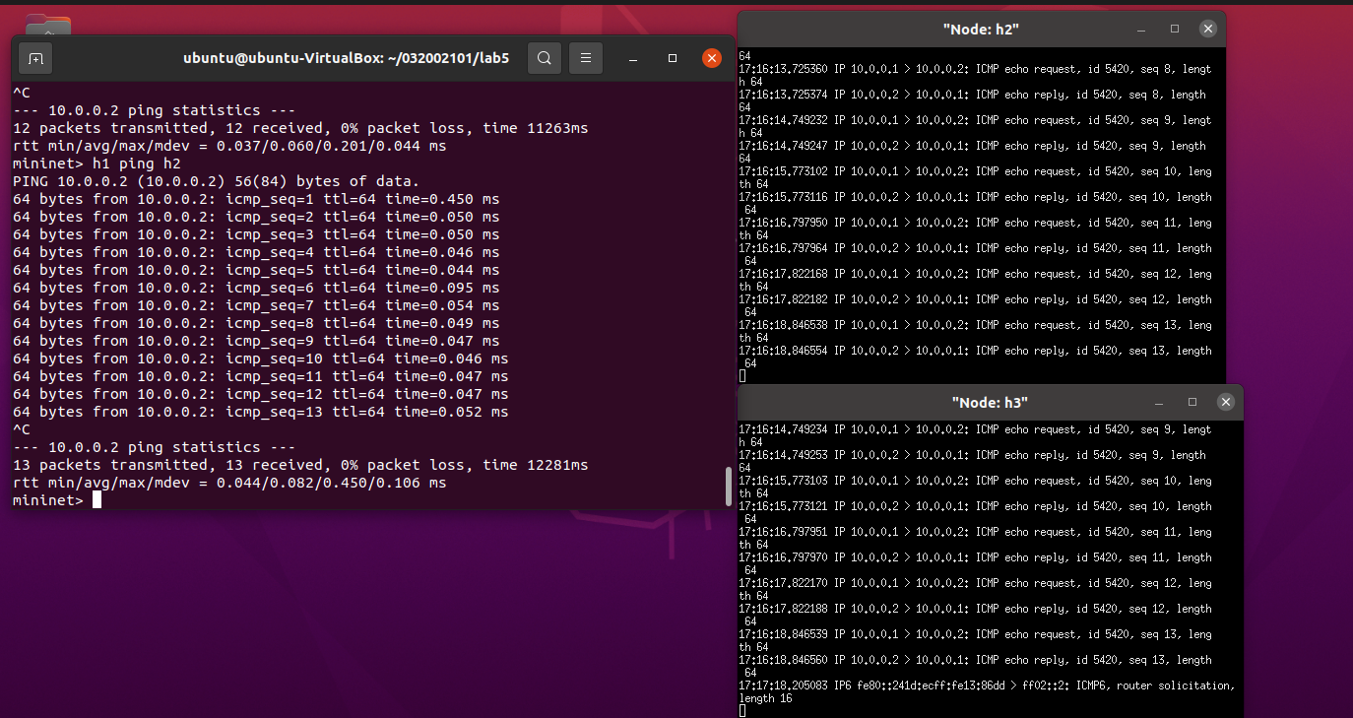
Task: Maximize the ubuntu@ubuntu-VirtualBox terminal window
Action: pyautogui.click(x=673, y=58)
